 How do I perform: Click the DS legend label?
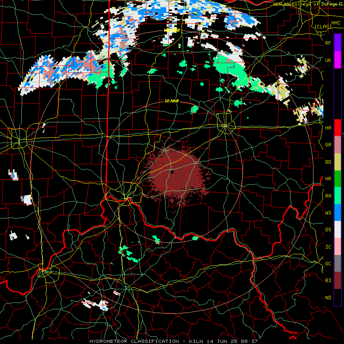pyautogui.click(x=328, y=229)
